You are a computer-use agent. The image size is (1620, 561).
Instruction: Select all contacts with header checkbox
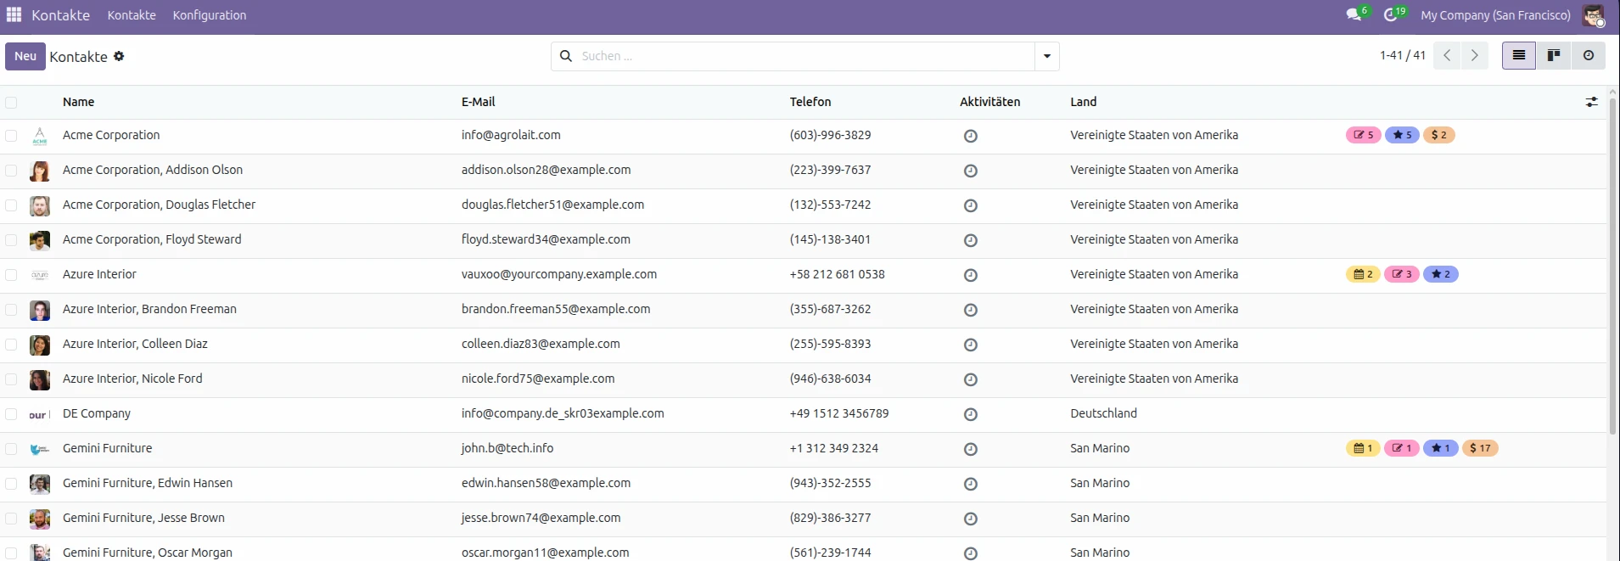pyautogui.click(x=11, y=103)
